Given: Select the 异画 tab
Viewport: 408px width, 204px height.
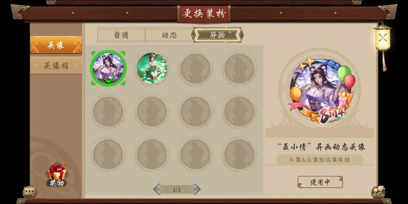Looking at the screenshot, I should pos(217,35).
